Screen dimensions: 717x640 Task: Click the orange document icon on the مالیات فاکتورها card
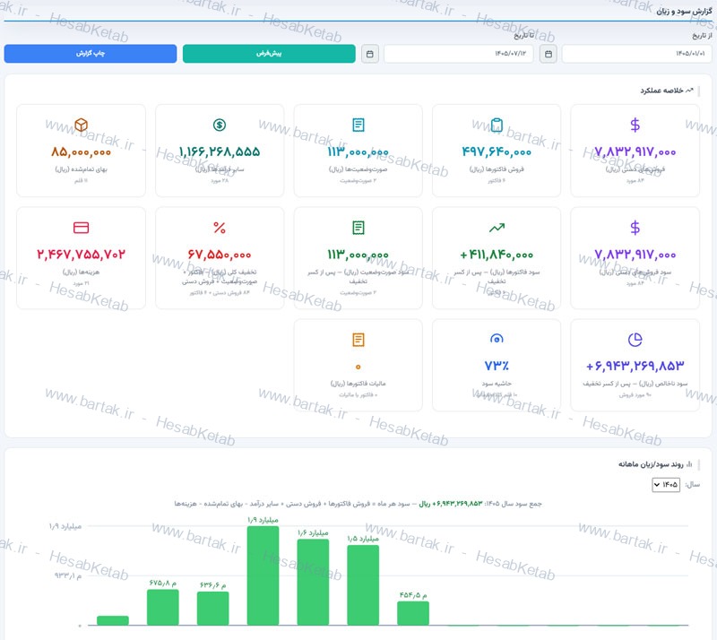tap(358, 340)
